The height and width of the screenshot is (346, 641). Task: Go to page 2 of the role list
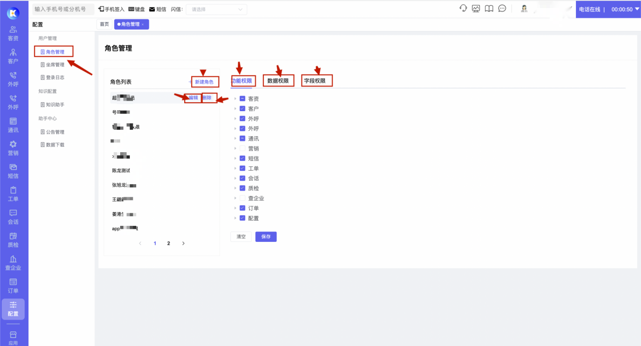click(169, 243)
